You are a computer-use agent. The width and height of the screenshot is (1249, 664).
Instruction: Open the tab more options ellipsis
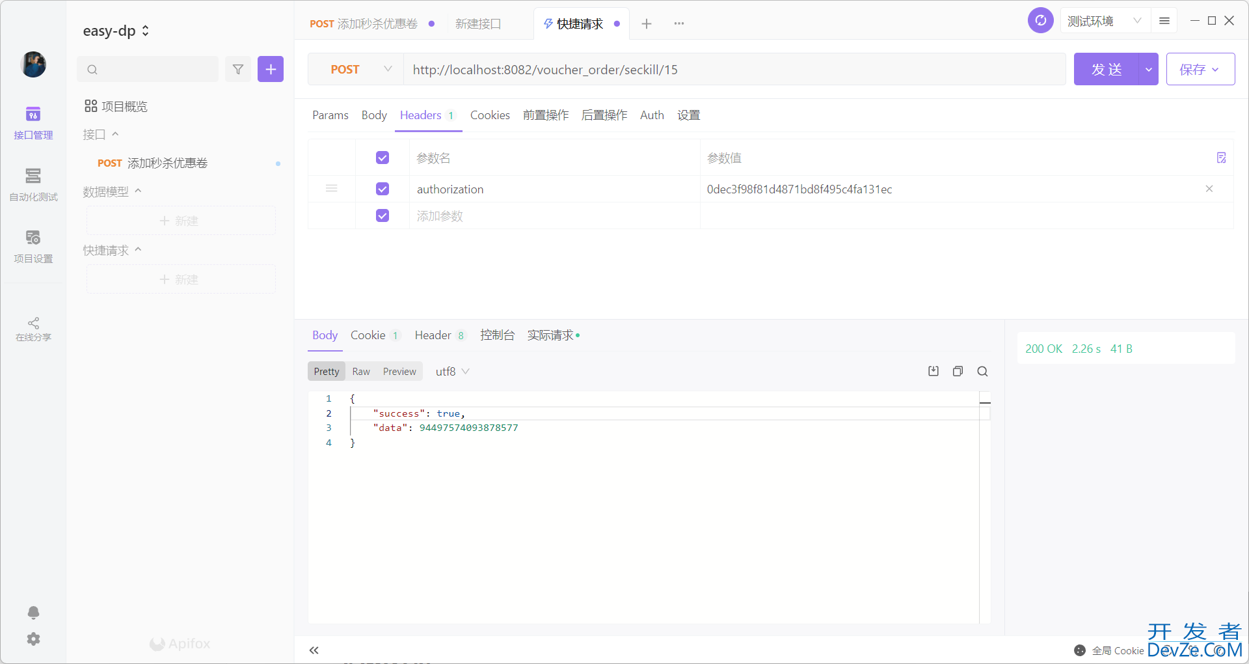coord(679,23)
